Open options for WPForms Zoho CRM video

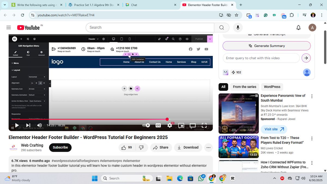click(x=312, y=163)
